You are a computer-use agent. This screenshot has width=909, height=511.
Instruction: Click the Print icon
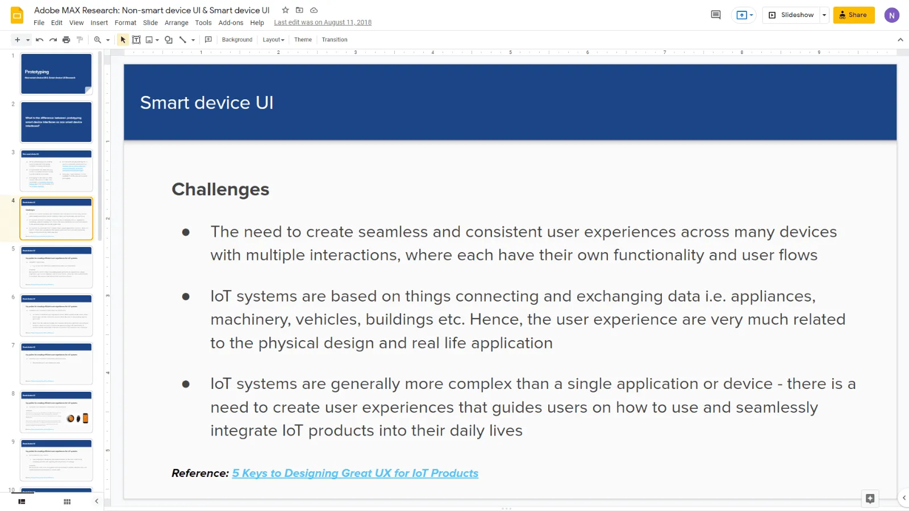pyautogui.click(x=66, y=40)
